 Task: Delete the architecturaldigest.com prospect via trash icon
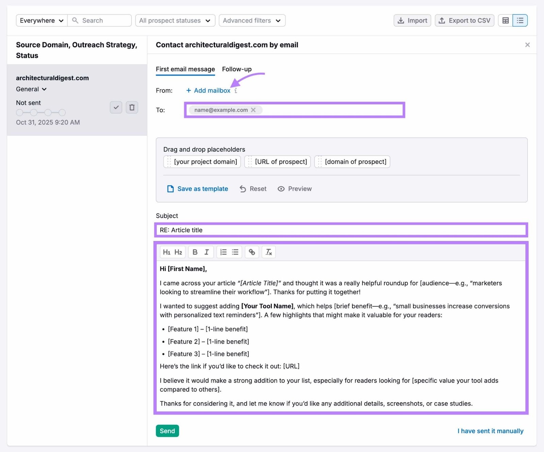132,107
